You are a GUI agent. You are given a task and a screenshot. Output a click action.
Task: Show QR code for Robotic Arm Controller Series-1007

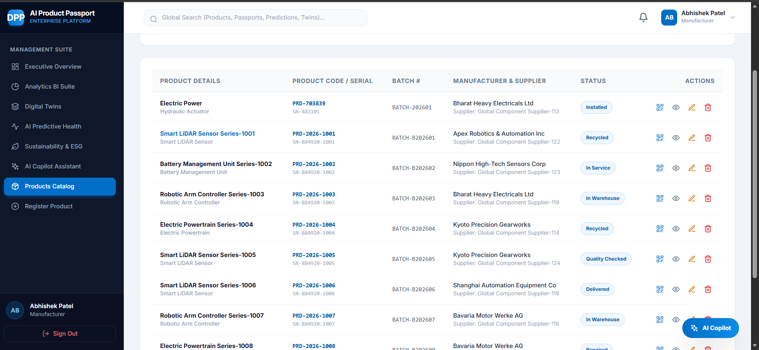[660, 320]
